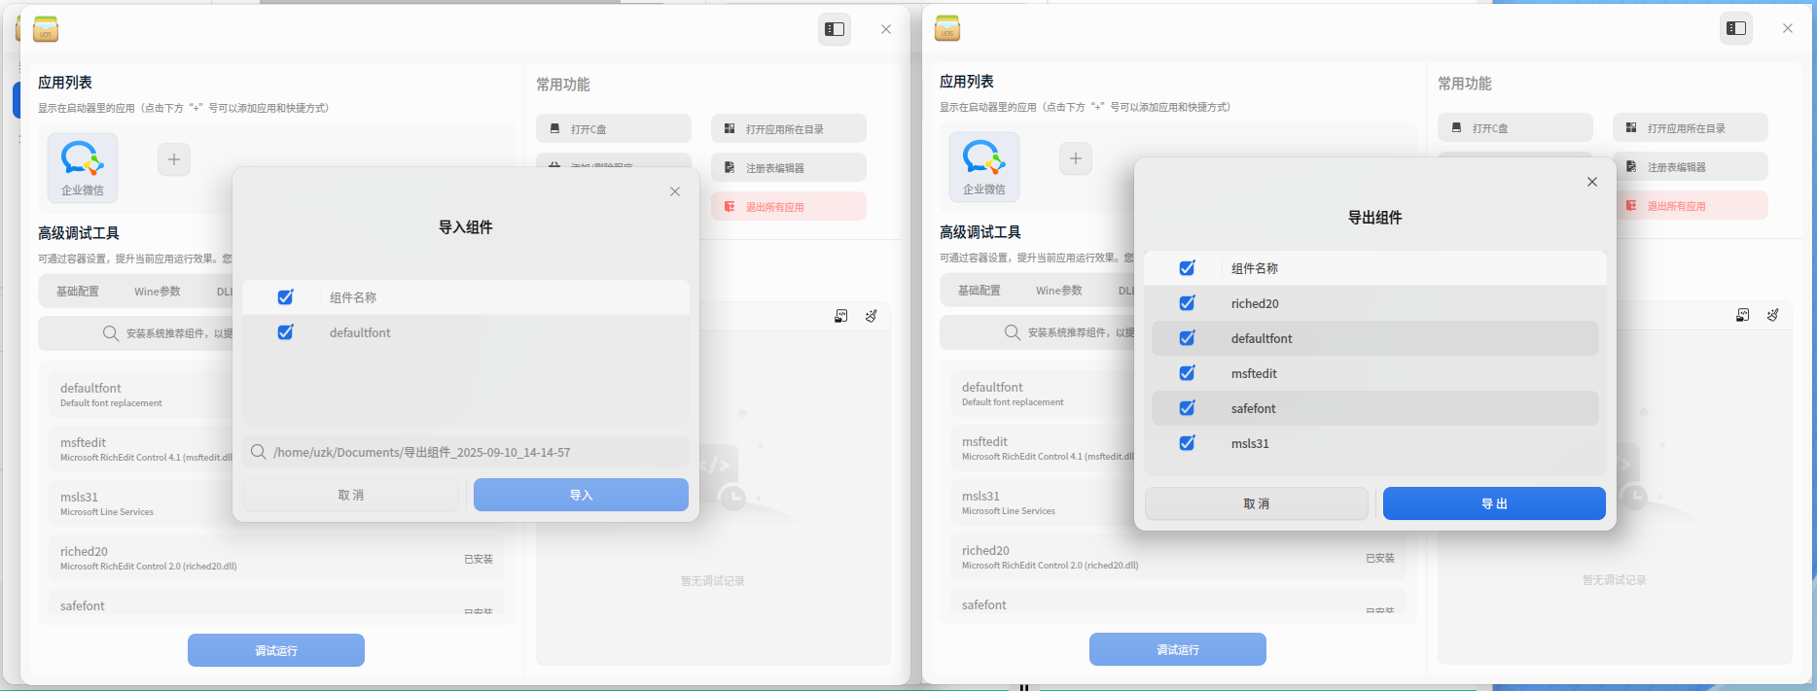This screenshot has width=1817, height=691.
Task: Select safefont list entry in import-dialog window
Action: pyautogui.click(x=276, y=604)
